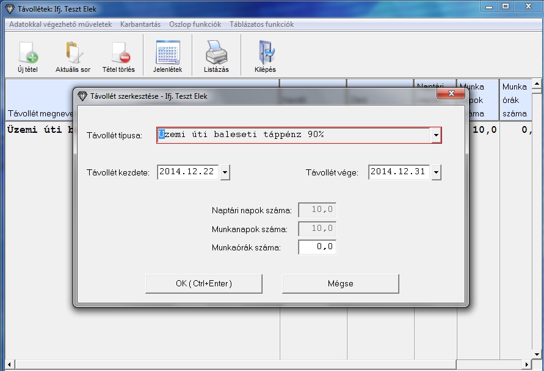
Task: Open the Távollét kezdete date dropdown
Action: (x=225, y=172)
